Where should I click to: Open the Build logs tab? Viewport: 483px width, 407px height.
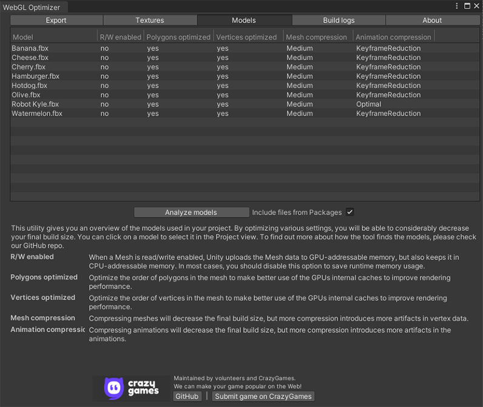click(339, 21)
